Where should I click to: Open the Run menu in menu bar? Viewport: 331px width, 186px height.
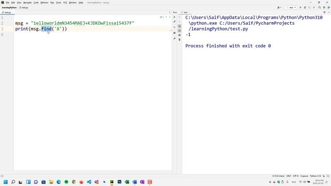(52, 3)
